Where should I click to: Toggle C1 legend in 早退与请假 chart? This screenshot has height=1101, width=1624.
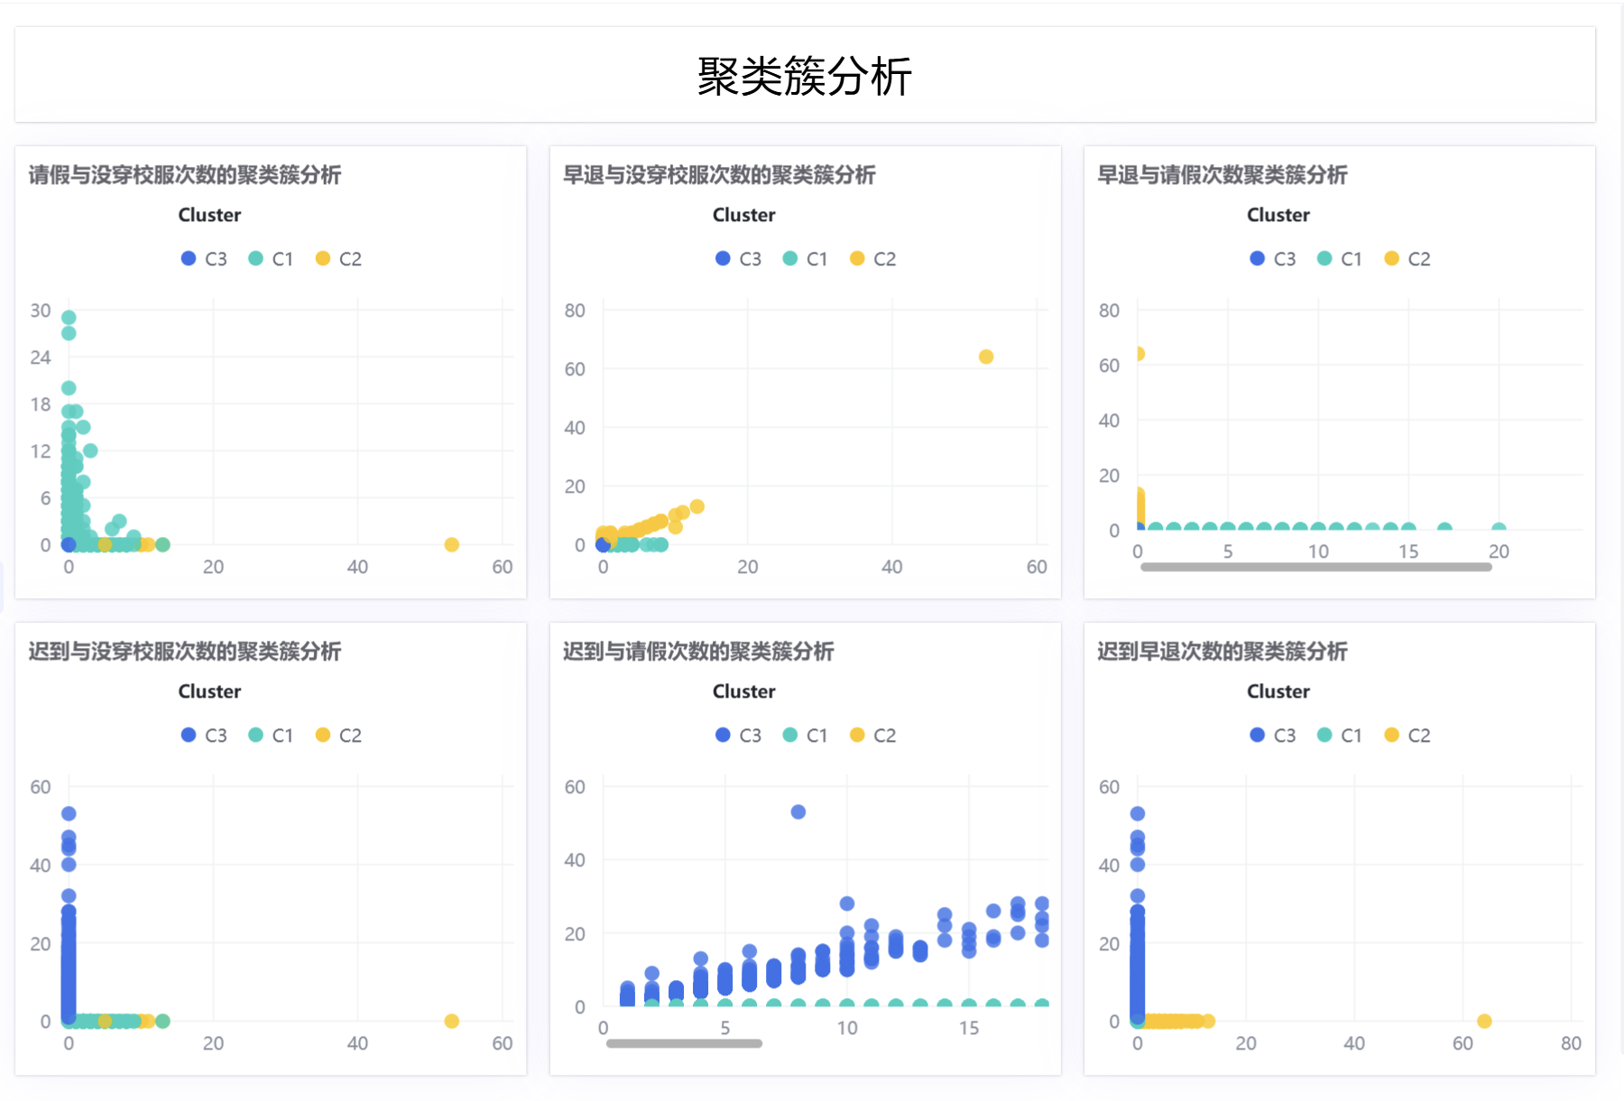(x=1339, y=259)
